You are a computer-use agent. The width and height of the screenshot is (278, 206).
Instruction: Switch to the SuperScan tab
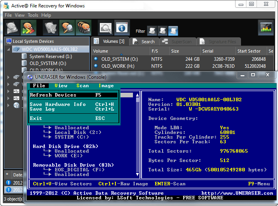[178, 42]
